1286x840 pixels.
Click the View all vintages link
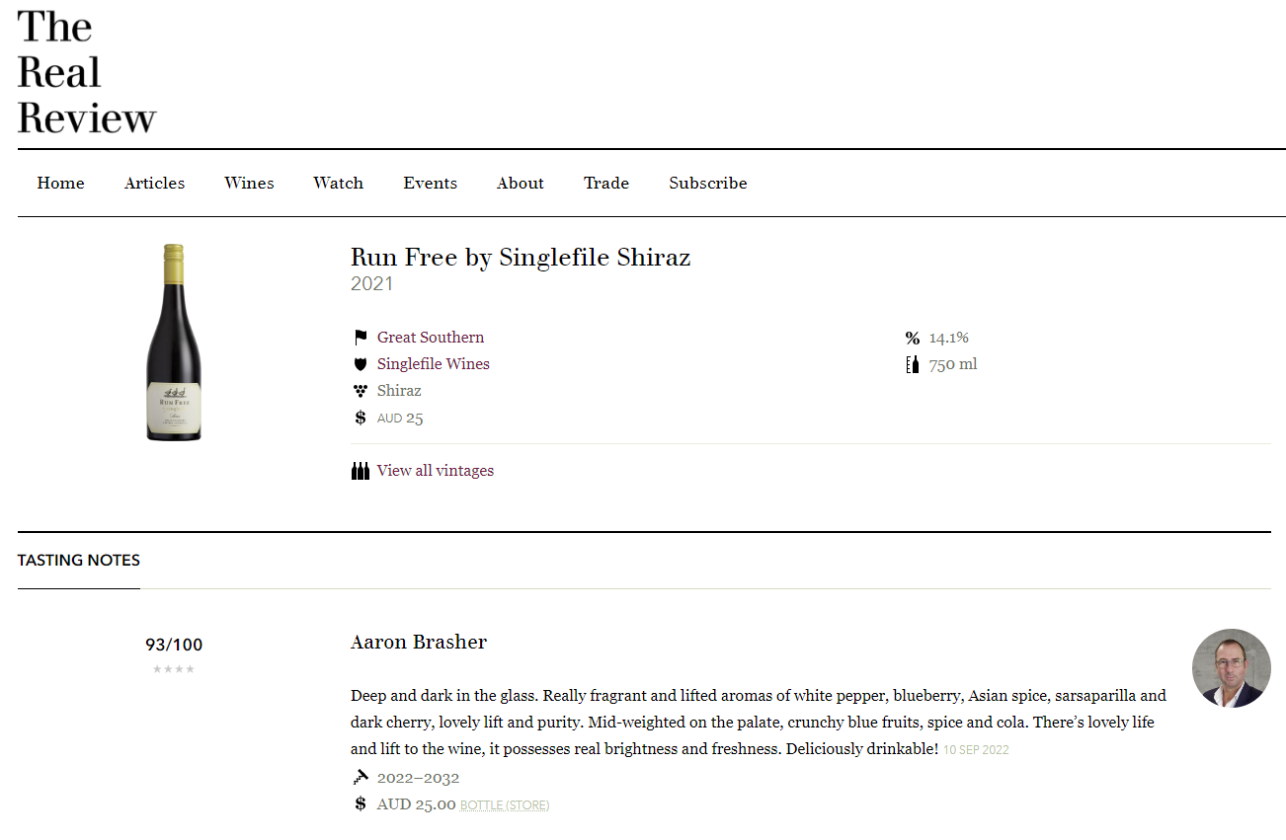click(436, 471)
